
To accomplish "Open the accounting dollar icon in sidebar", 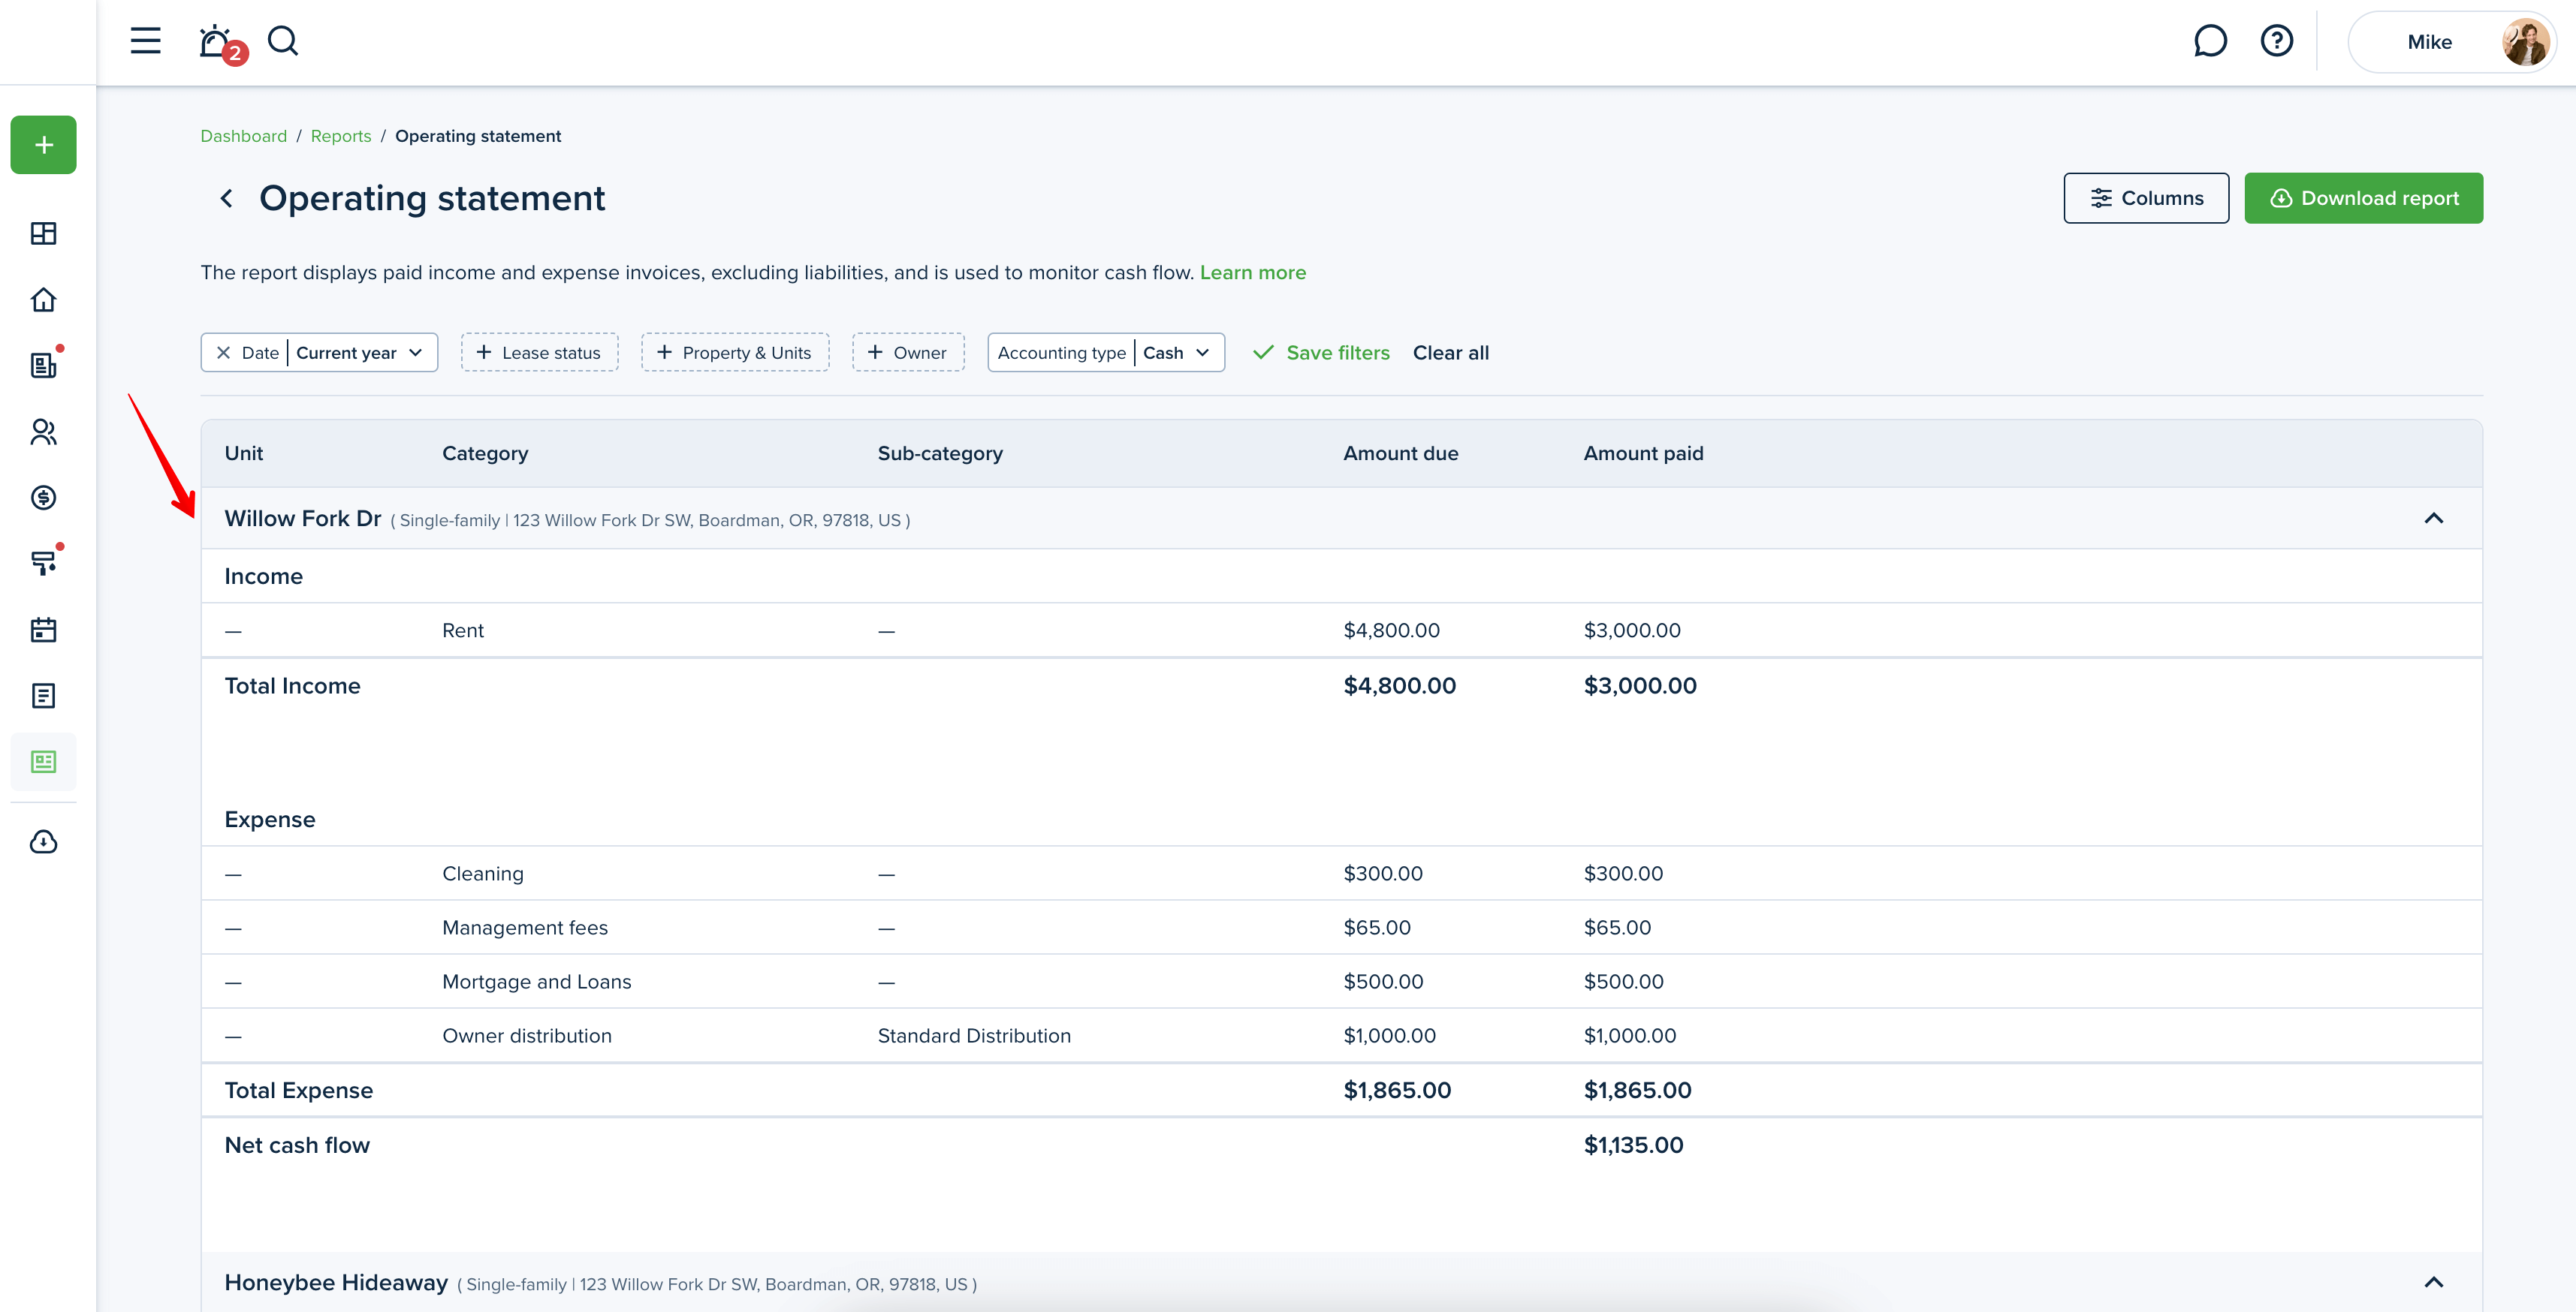I will click(x=44, y=498).
